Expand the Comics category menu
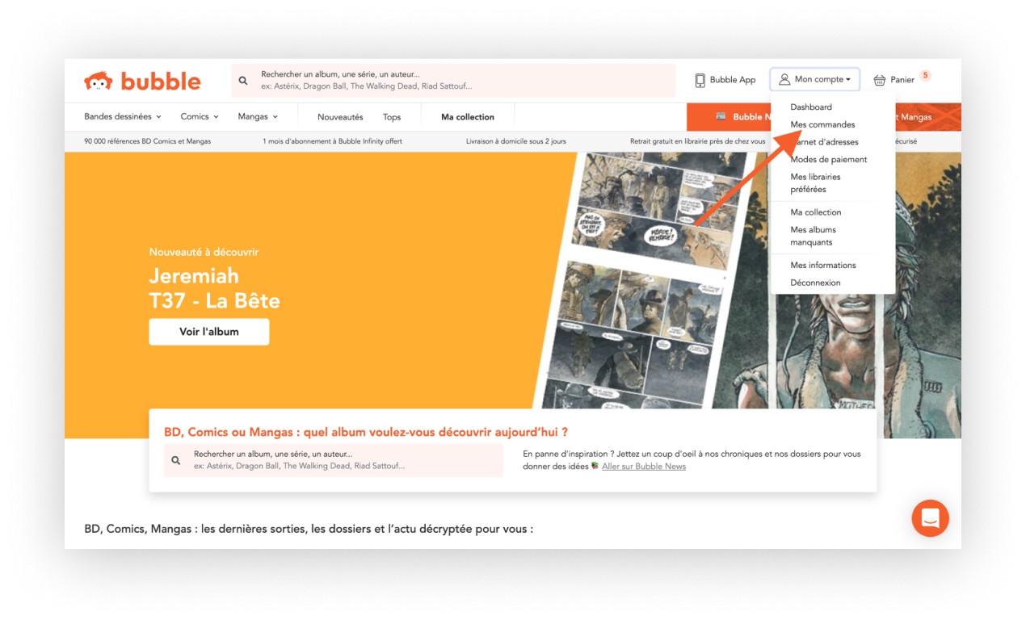The width and height of the screenshot is (1026, 620). pos(200,117)
